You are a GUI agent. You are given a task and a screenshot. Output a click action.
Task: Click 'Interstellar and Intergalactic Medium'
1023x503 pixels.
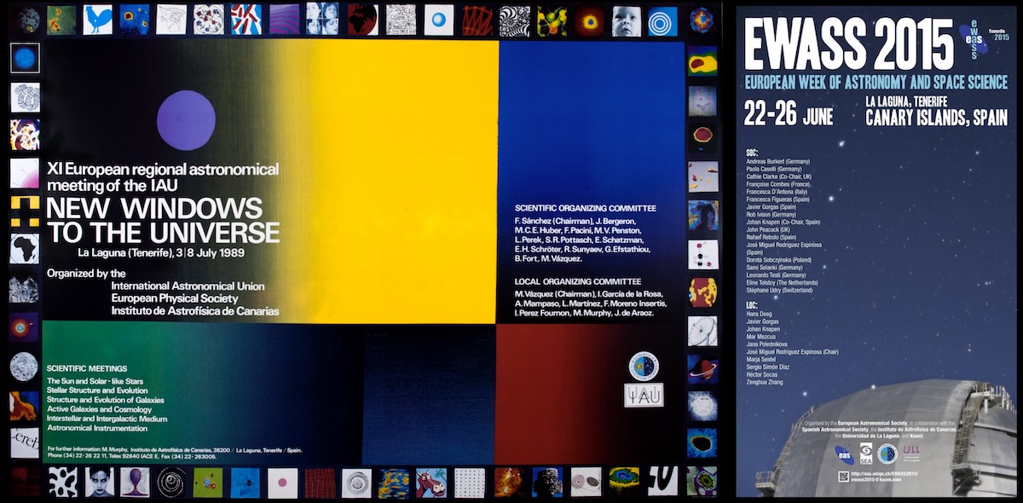click(107, 419)
